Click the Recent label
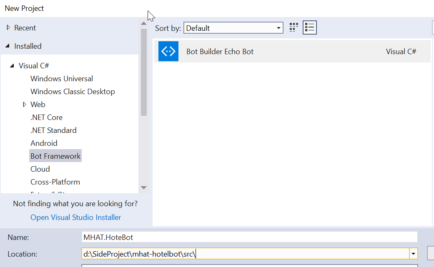 tap(25, 27)
